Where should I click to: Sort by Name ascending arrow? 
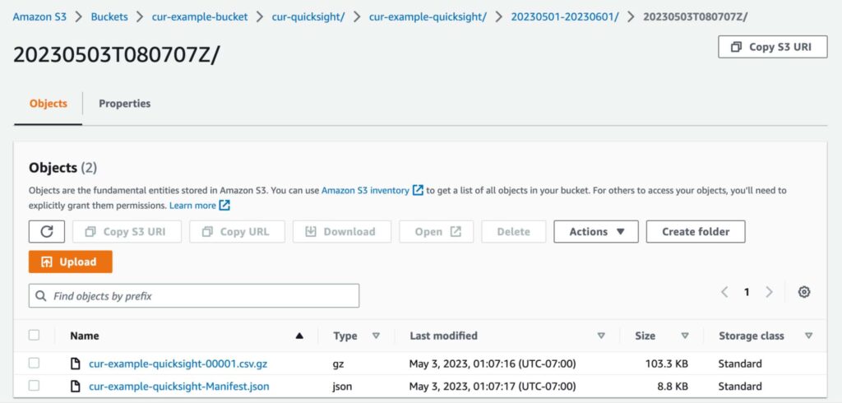299,336
